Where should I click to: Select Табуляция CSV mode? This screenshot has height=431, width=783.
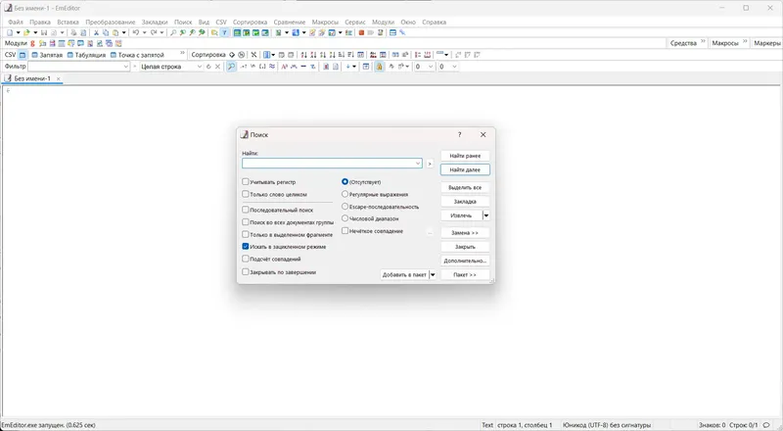pyautogui.click(x=86, y=55)
